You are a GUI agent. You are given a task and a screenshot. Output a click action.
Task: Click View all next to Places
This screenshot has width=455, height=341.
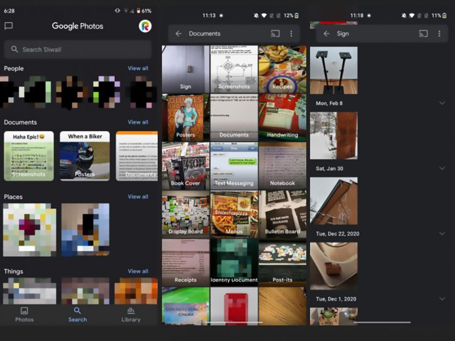click(138, 197)
